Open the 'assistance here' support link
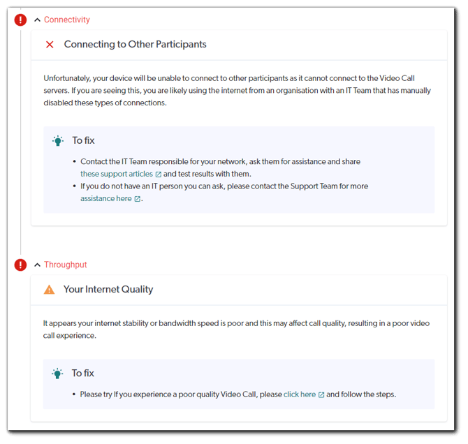The image size is (468, 444). click(x=106, y=199)
